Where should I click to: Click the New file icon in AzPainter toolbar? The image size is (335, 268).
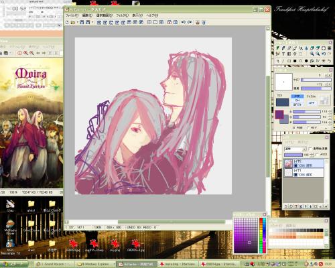[67, 22]
